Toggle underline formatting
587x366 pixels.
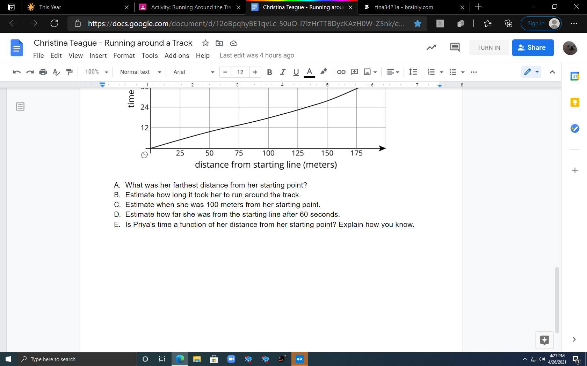coord(296,72)
